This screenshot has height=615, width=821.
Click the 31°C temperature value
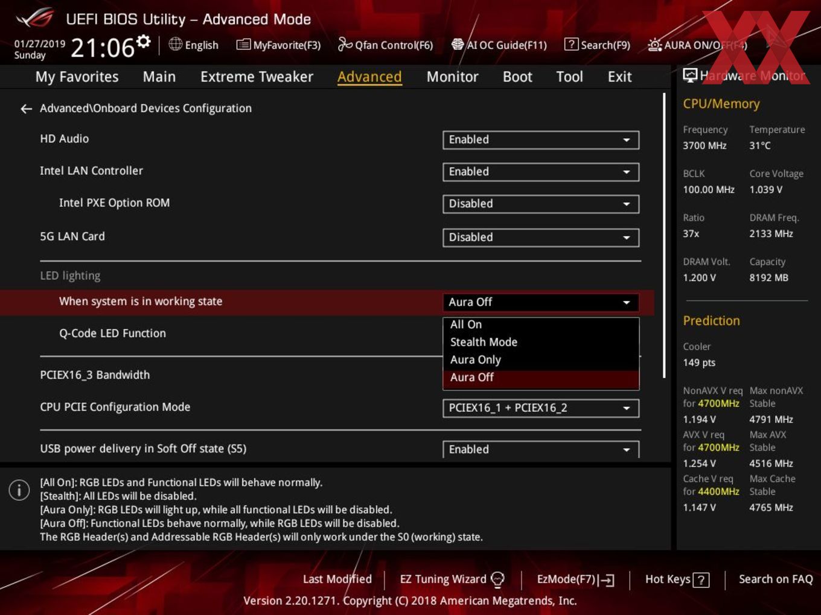coord(760,145)
